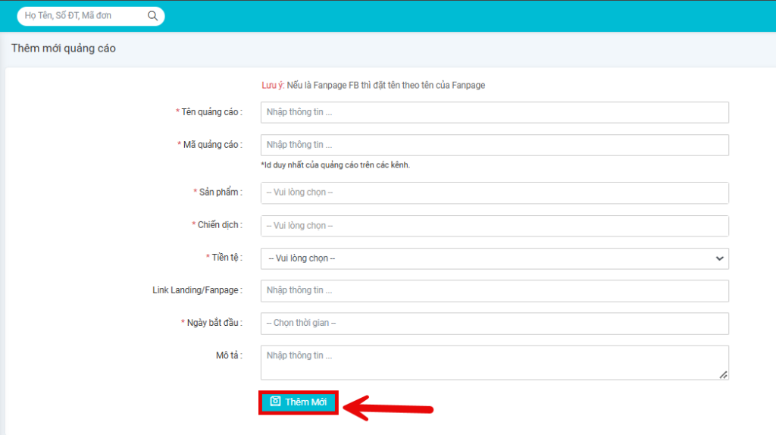This screenshot has height=435, width=776.
Task: Click the Ngày bắt đầu label
Action: [x=214, y=323]
